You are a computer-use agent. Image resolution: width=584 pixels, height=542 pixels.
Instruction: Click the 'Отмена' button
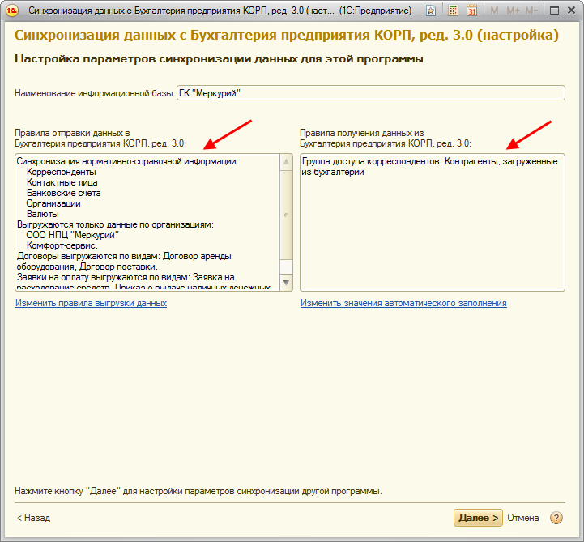pyautogui.click(x=523, y=518)
